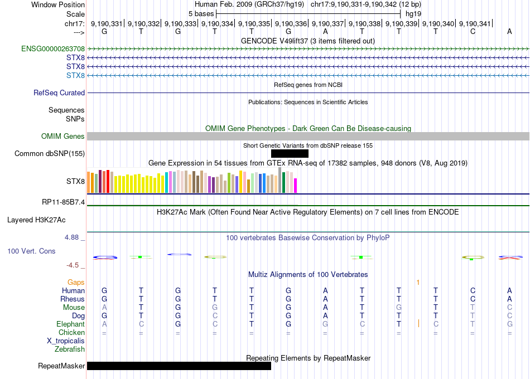Viewport: 530px width, 379px height.
Task: Click the RP11-85B7.4 label
Action: (x=63, y=202)
